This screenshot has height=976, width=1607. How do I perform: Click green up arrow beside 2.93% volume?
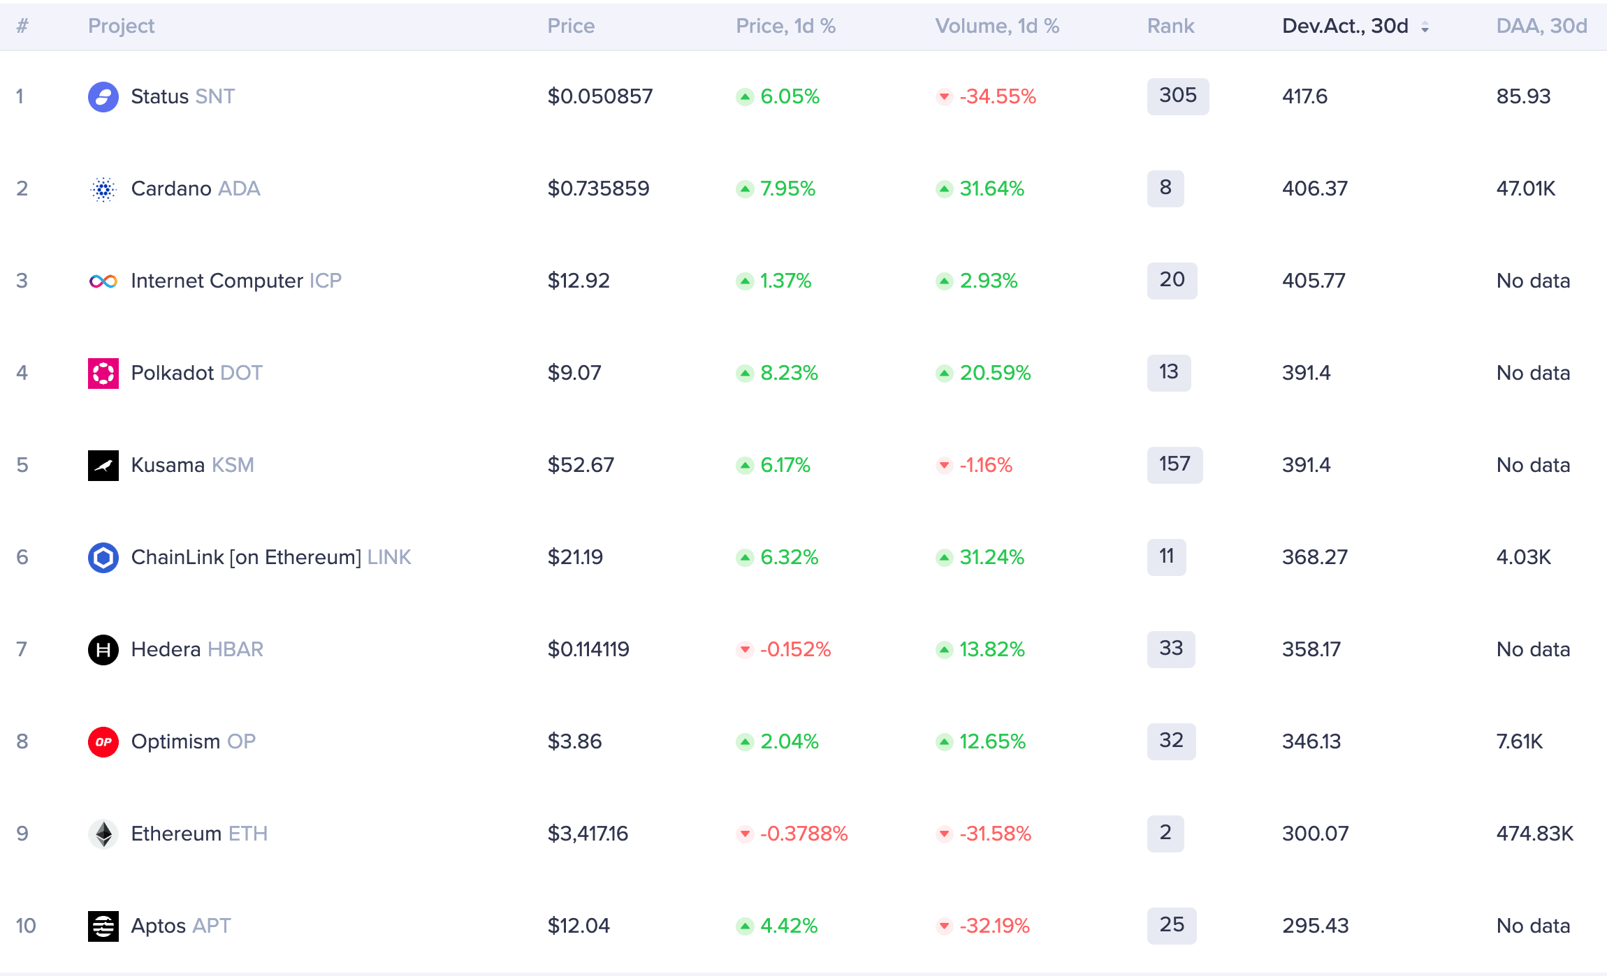point(944,281)
